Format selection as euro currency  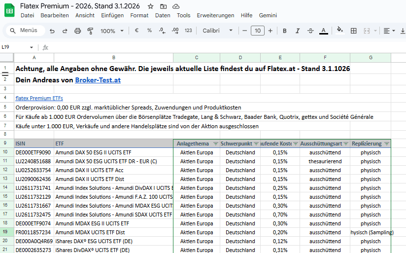tap(136, 31)
